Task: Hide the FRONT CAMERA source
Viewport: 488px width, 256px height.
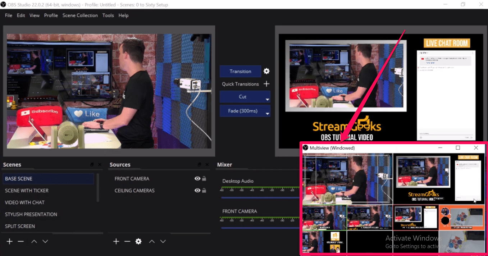Action: [x=197, y=178]
